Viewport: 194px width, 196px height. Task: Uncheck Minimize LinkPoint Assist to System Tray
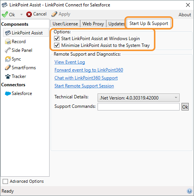tap(57, 45)
